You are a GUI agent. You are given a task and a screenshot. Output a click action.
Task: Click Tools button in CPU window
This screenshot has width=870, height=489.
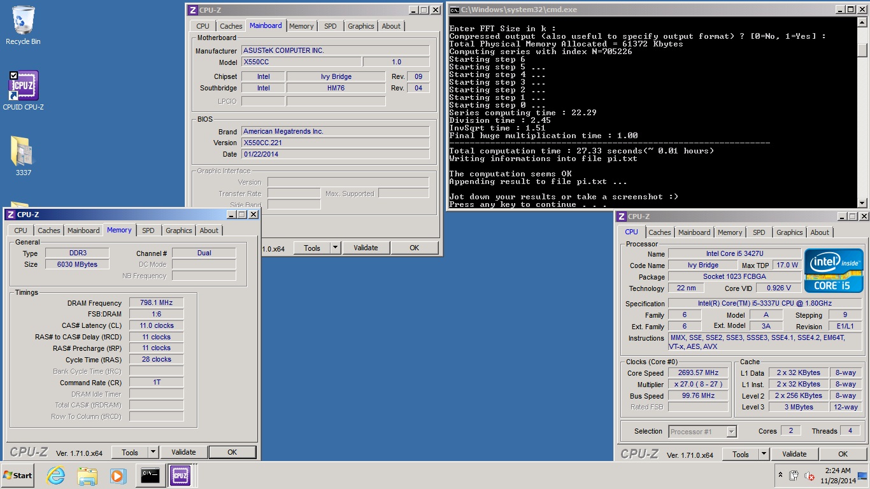[x=741, y=454]
